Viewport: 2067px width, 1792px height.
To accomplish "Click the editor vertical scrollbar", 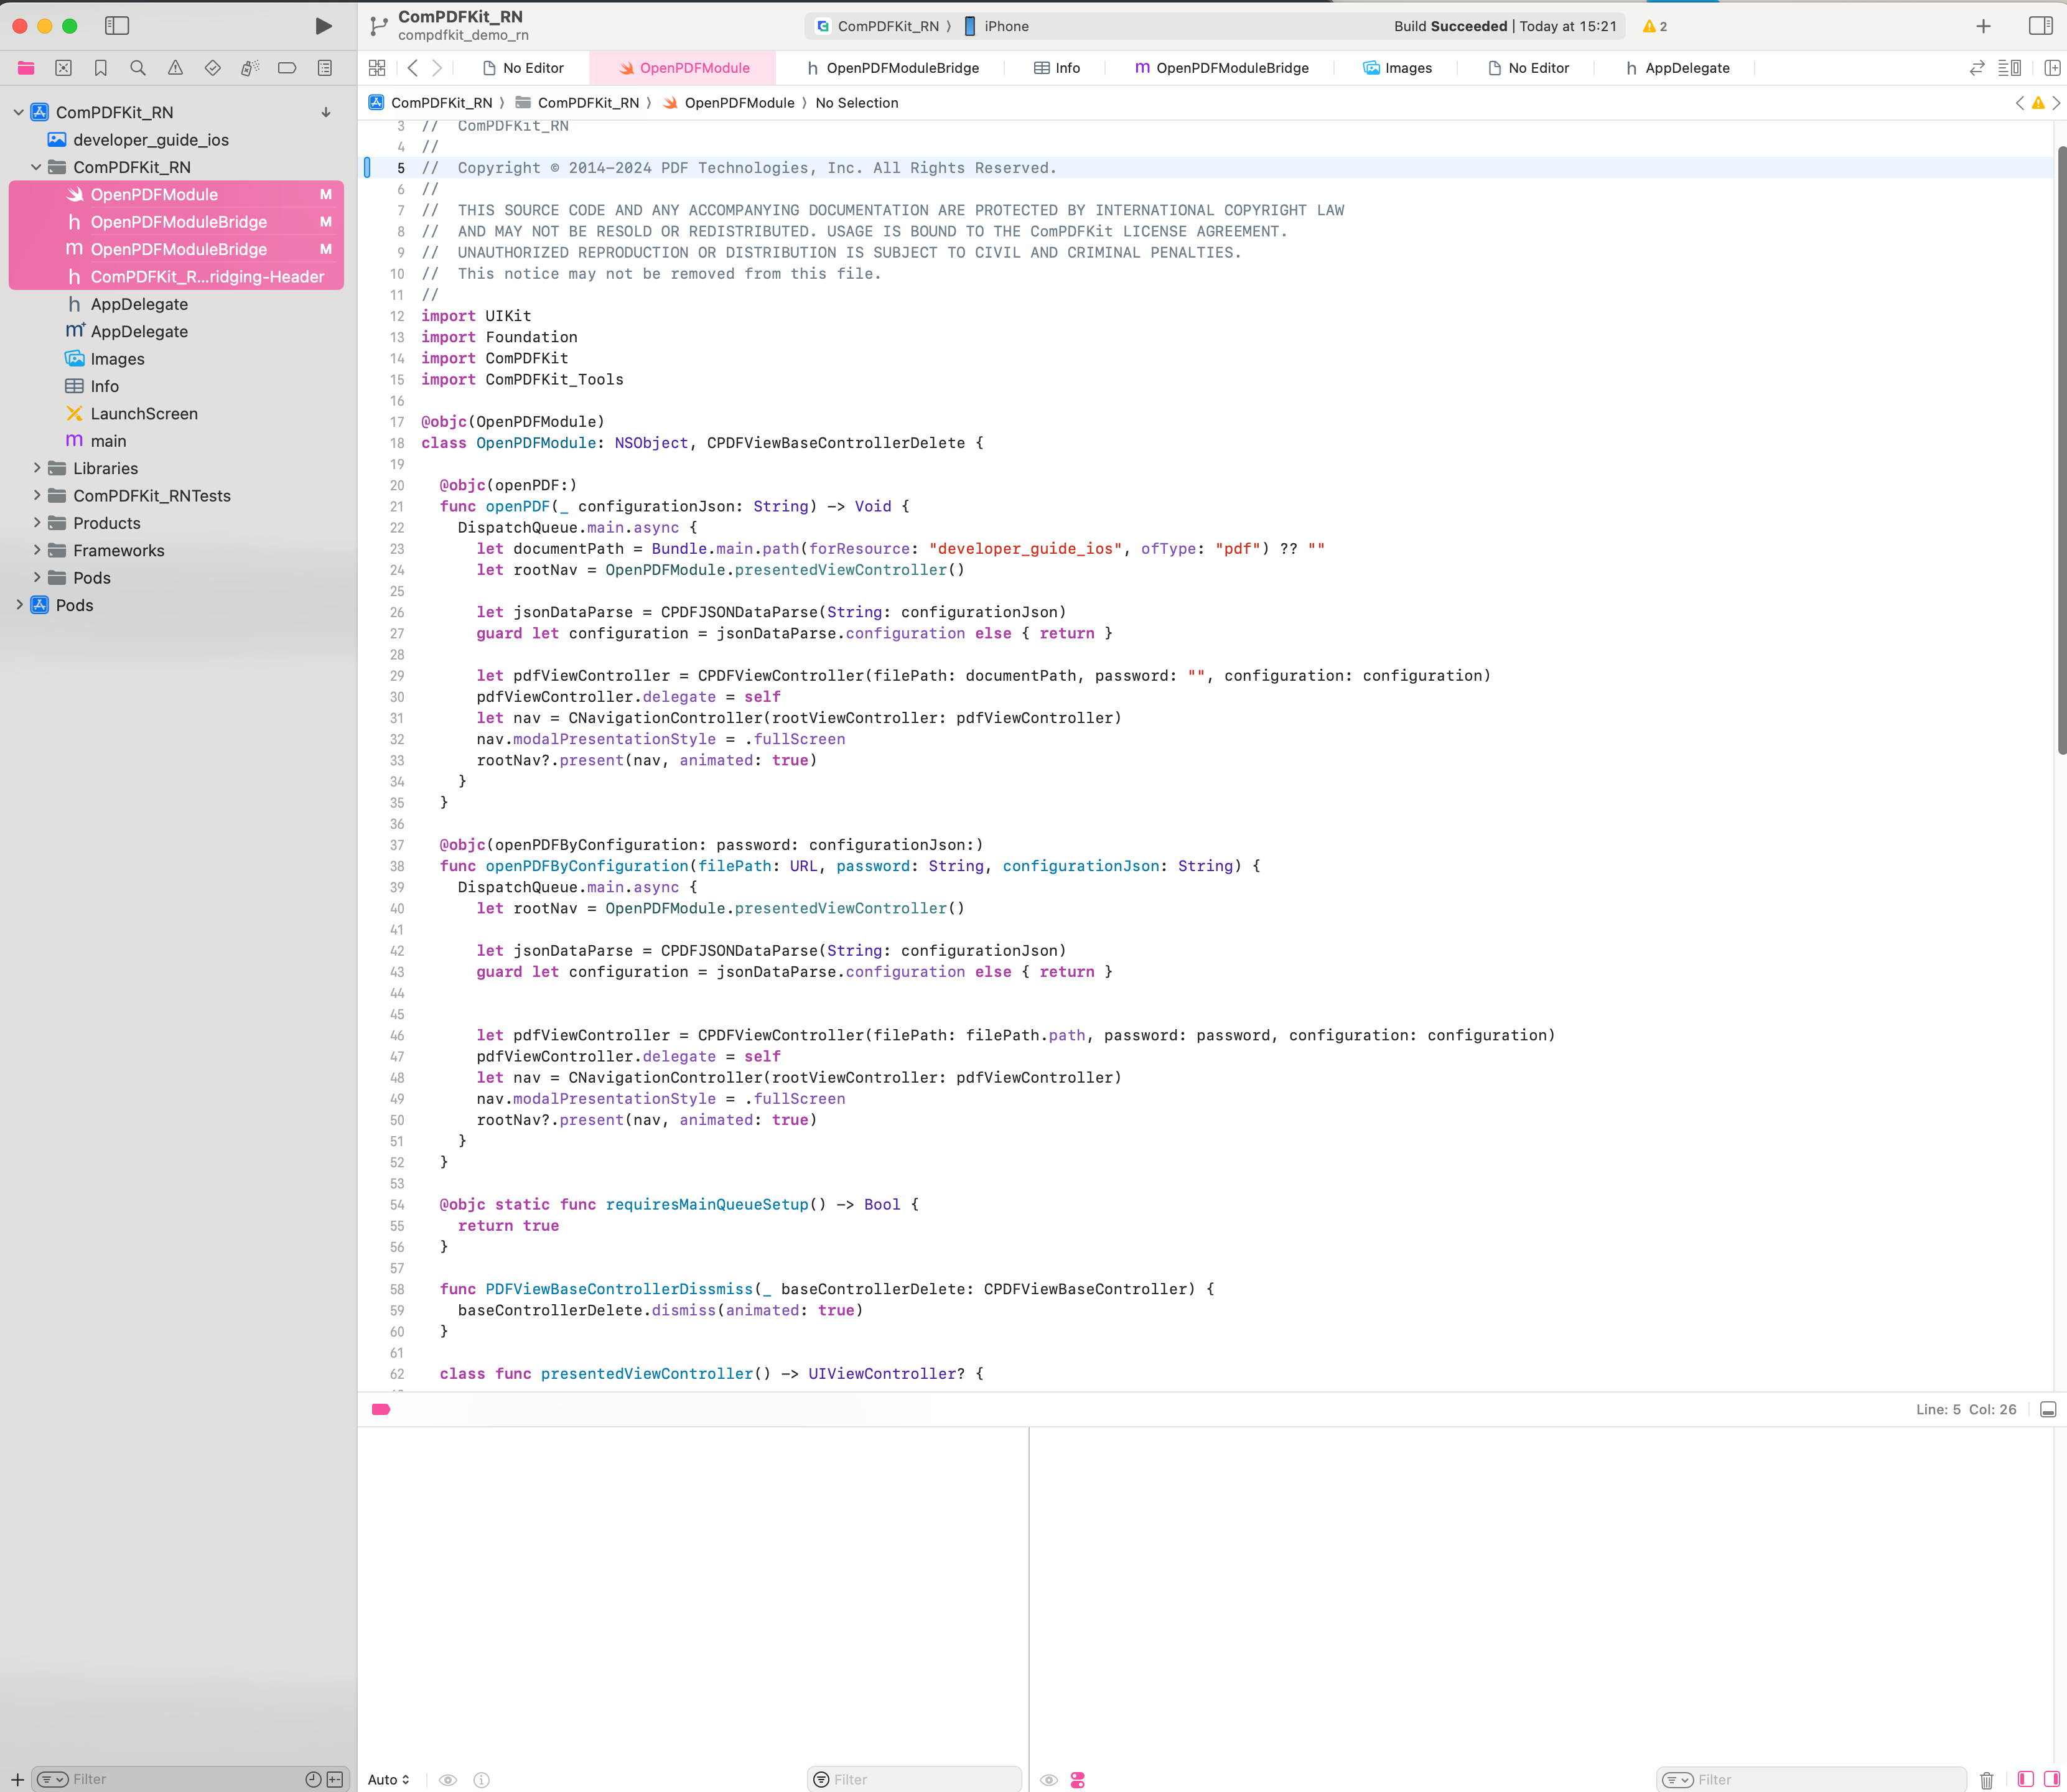I will click(x=2061, y=450).
